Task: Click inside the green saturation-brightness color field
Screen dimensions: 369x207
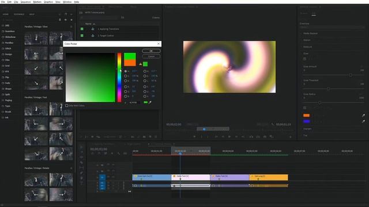Action: point(91,78)
